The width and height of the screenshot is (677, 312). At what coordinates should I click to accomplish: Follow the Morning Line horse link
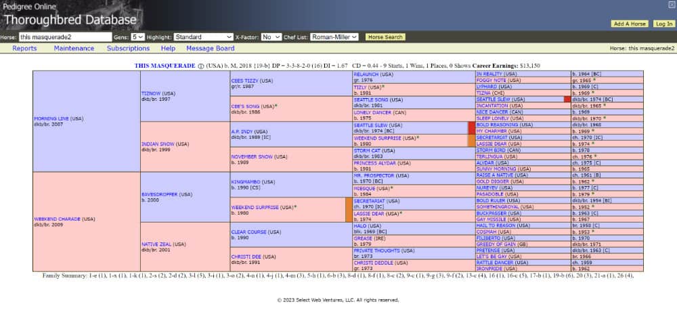[49, 118]
